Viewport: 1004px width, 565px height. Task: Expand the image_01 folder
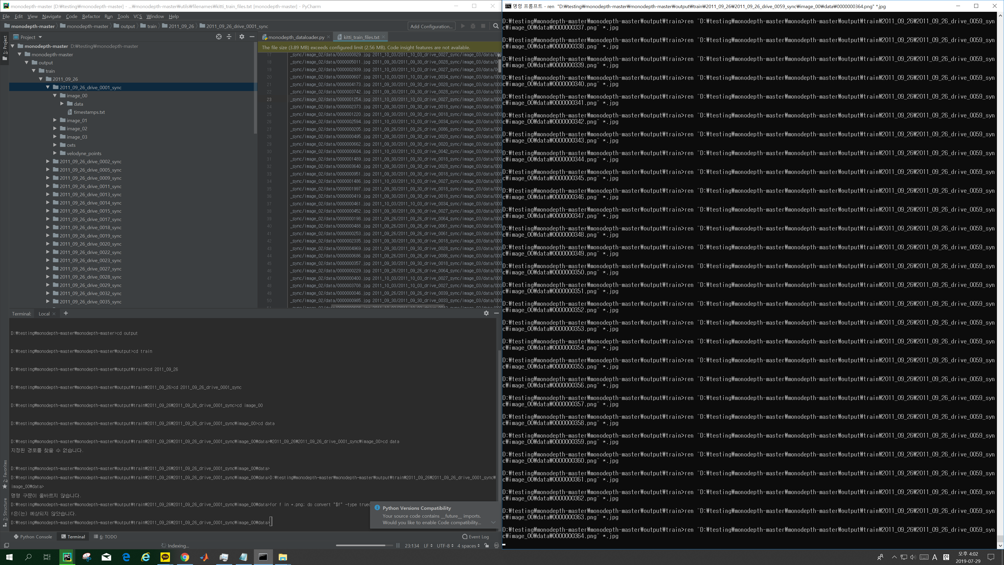point(55,120)
